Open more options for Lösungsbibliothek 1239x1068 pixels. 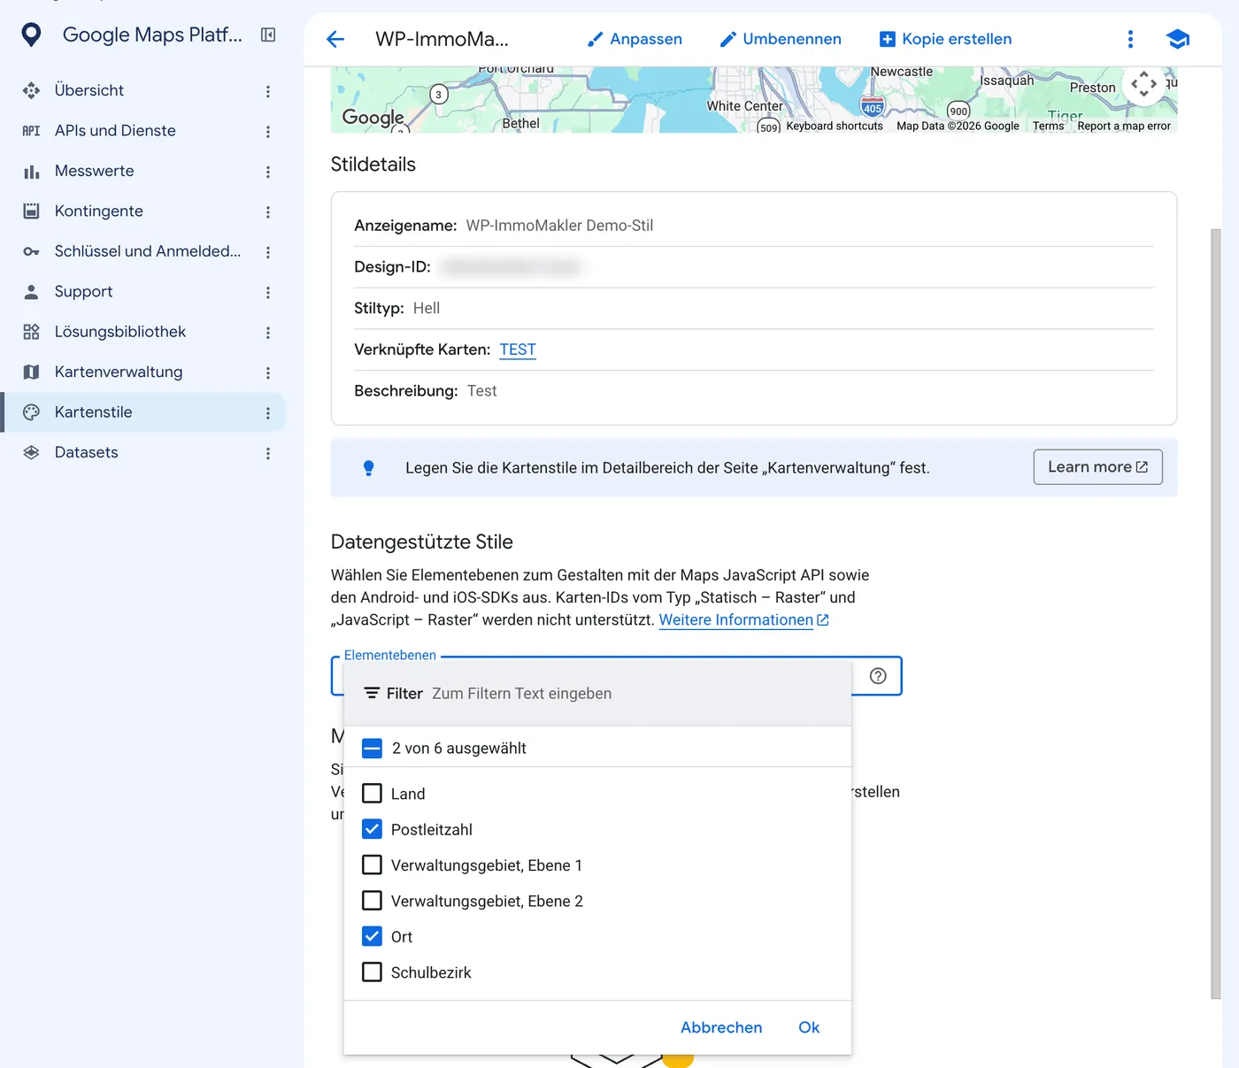pos(268,332)
